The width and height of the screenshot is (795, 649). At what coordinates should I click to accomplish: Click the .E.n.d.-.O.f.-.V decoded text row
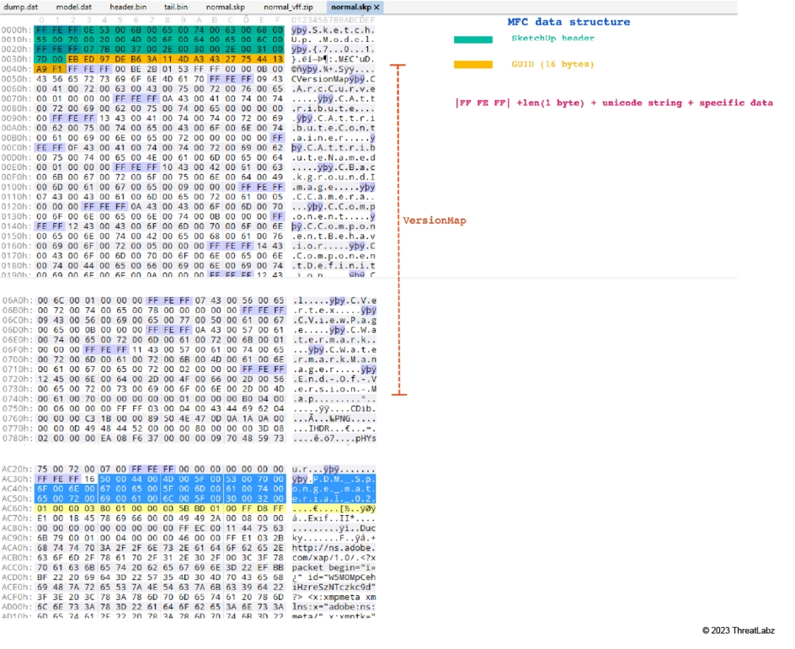[x=333, y=379]
